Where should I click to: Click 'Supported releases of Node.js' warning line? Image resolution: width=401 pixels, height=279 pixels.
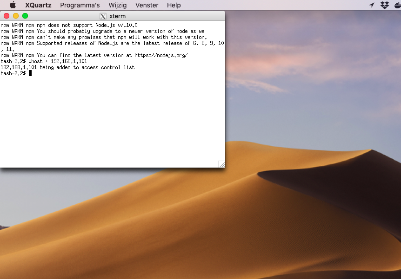tap(112, 43)
